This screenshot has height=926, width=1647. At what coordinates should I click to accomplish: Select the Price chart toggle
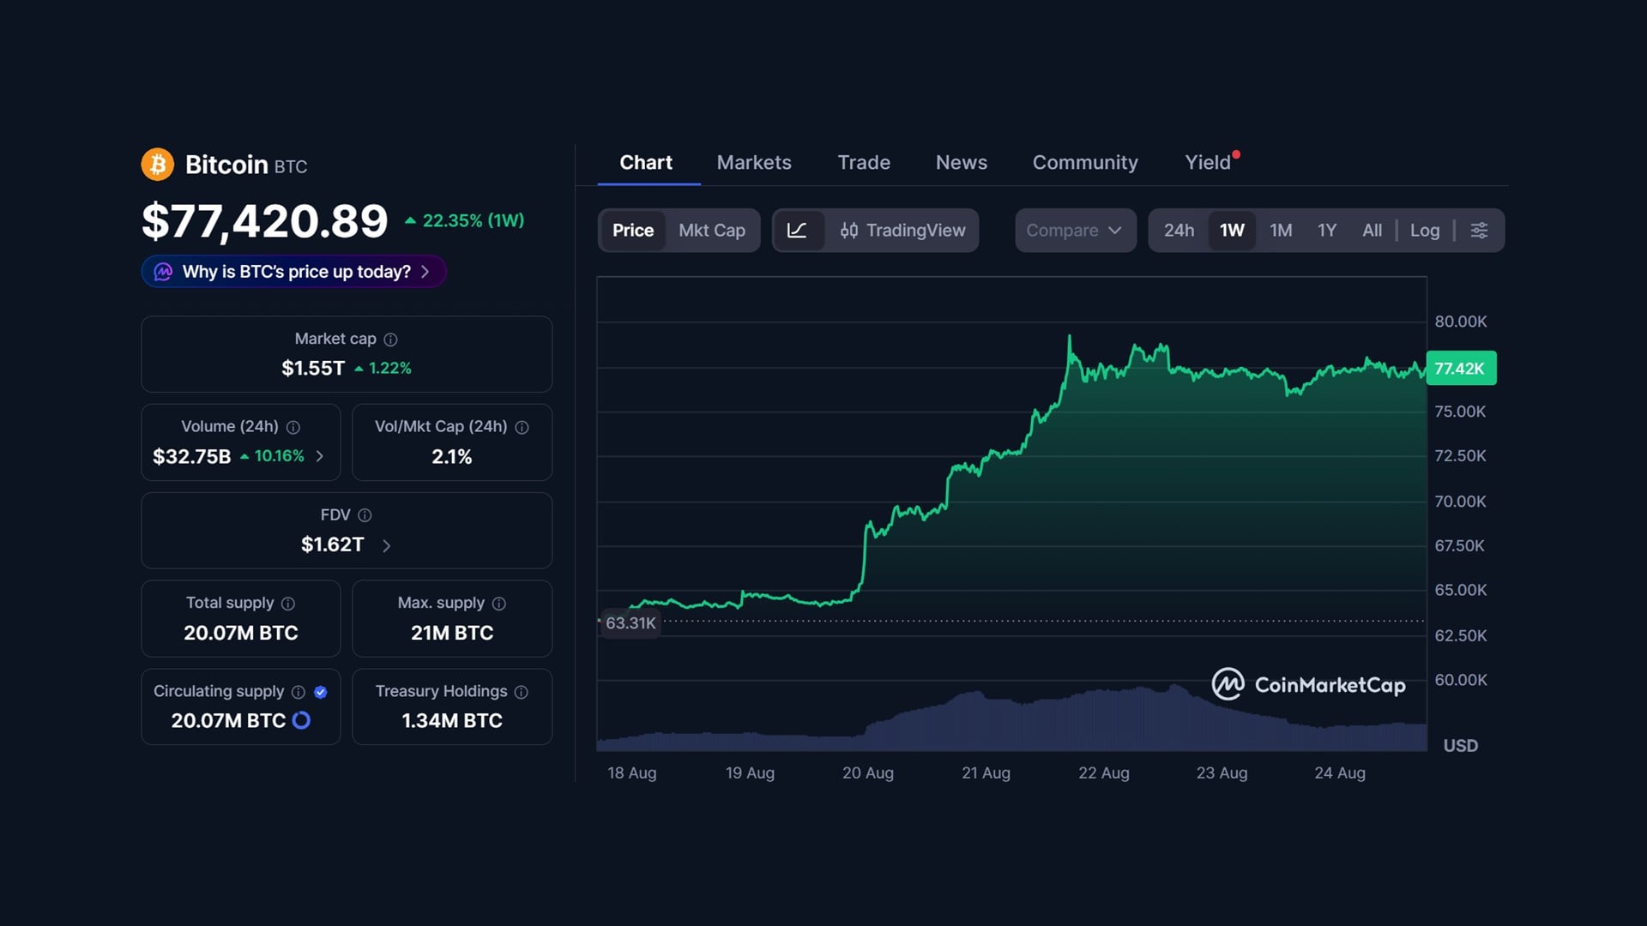[x=633, y=231]
